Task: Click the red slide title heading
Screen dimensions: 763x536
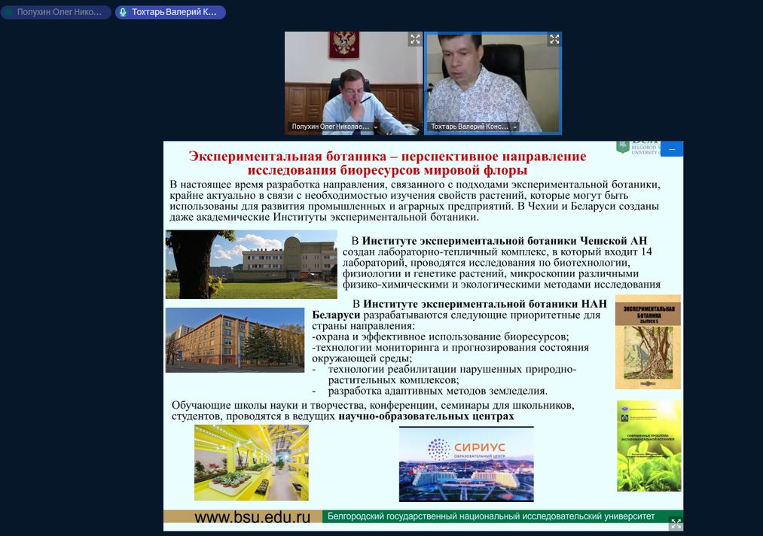Action: [387, 163]
